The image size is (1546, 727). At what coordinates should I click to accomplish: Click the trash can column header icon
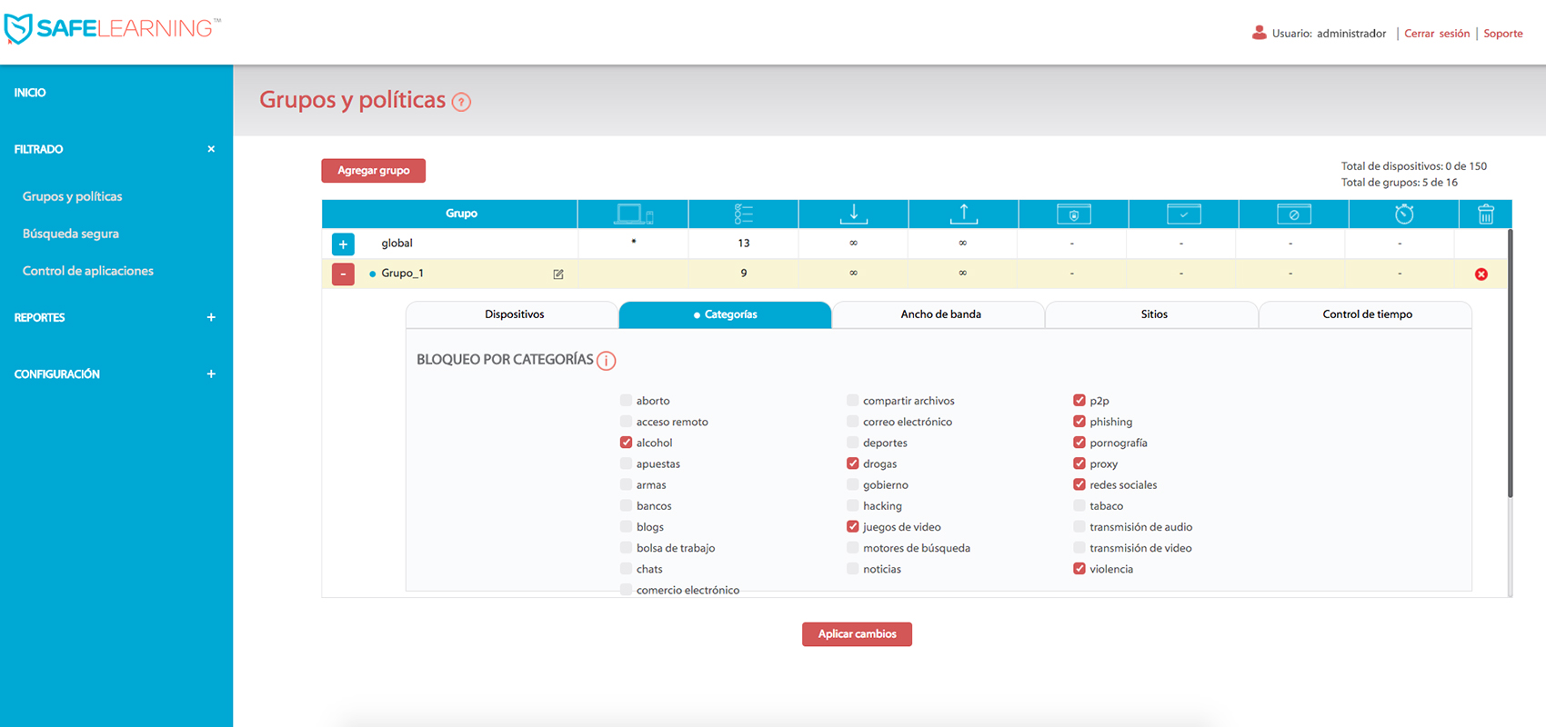click(x=1486, y=214)
